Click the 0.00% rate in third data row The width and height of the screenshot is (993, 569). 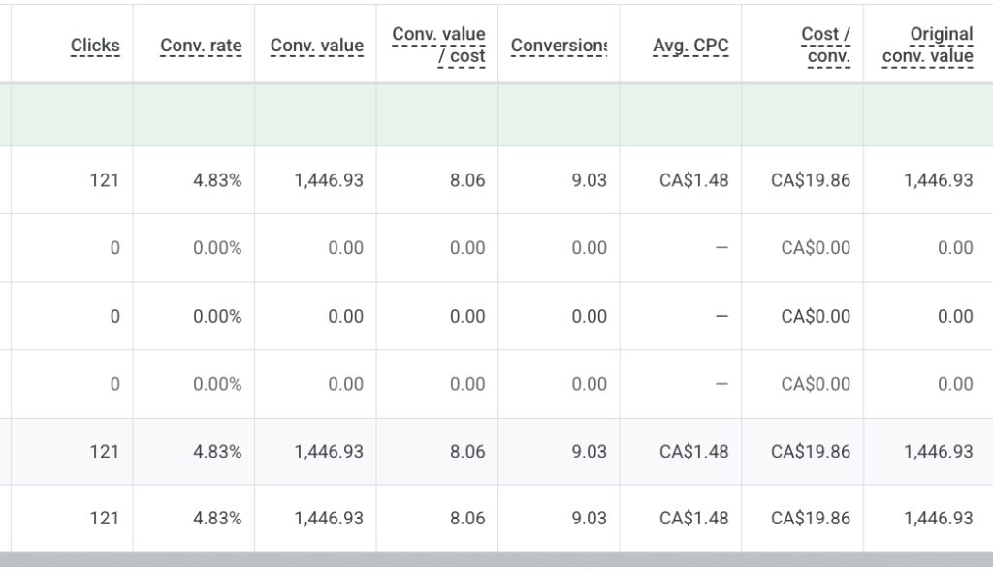[x=217, y=316]
